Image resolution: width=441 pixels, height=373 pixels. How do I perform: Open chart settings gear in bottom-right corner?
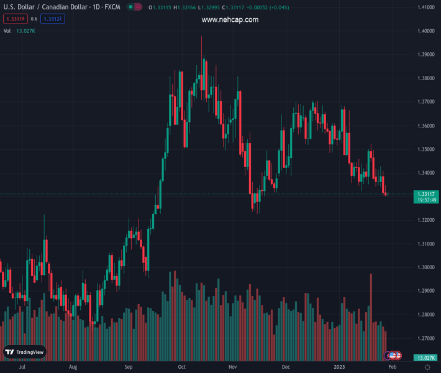(x=427, y=367)
